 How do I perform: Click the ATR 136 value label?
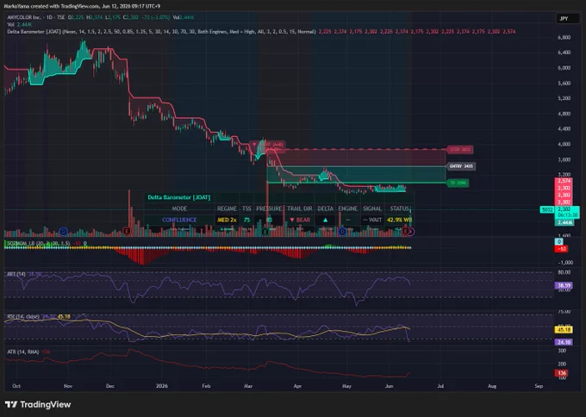point(562,373)
